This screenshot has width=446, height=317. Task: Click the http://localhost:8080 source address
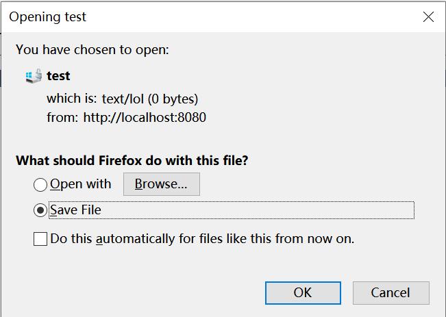(145, 117)
